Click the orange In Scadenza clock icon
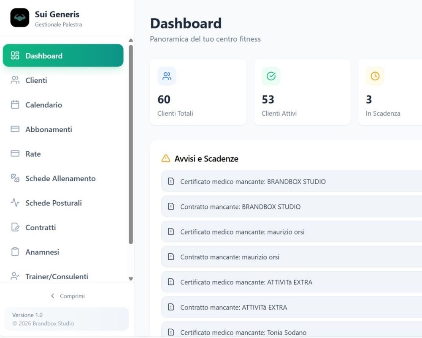The width and height of the screenshot is (422, 338). click(x=374, y=76)
